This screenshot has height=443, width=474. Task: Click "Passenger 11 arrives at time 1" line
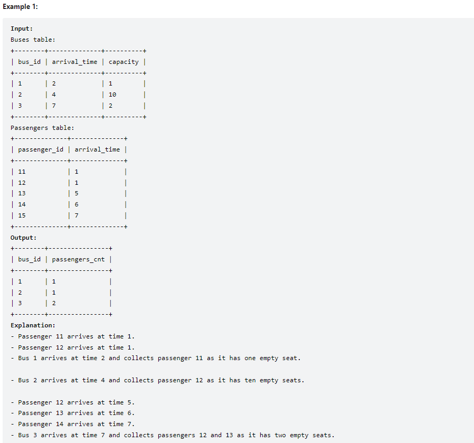coord(72,336)
